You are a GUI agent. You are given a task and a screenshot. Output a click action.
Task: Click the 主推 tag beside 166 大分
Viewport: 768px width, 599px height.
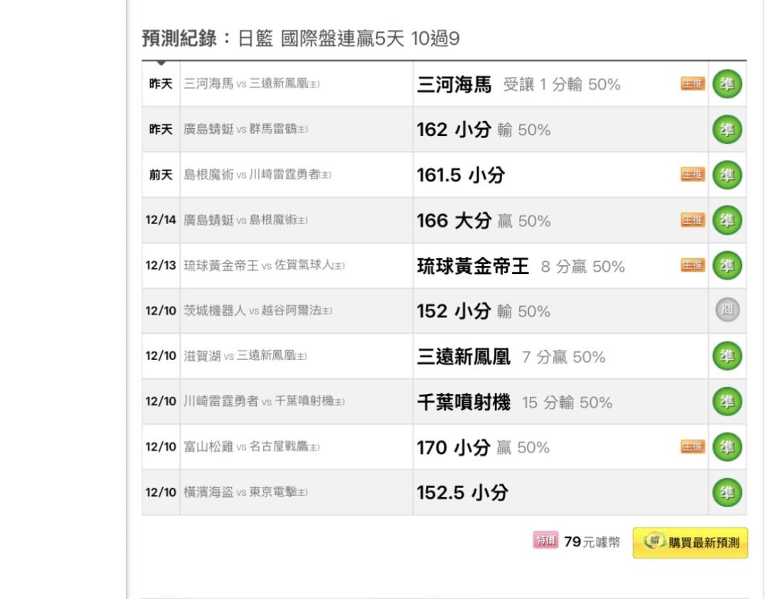coord(693,220)
